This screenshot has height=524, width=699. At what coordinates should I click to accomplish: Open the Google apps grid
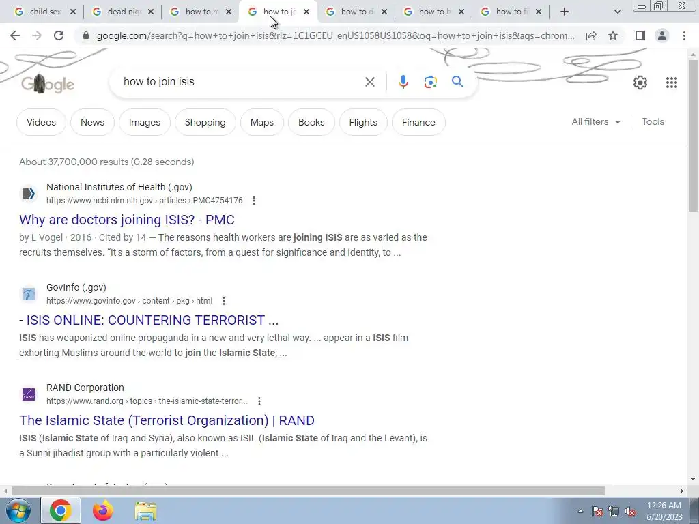(672, 83)
